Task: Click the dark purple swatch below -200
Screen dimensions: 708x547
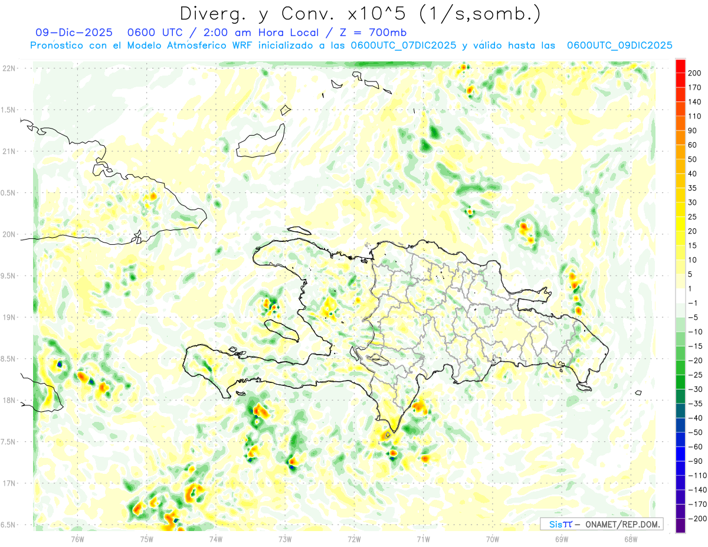Action: pos(680,526)
